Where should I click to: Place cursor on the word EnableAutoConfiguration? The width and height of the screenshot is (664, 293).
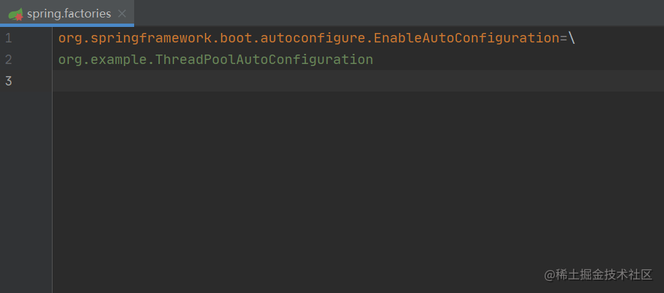coord(466,38)
